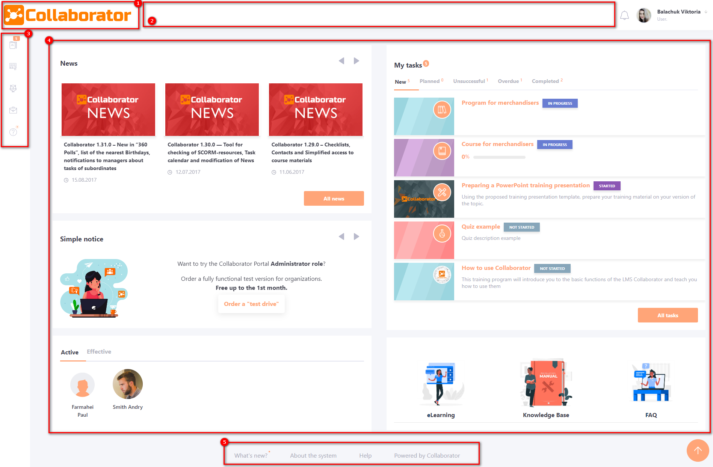Screen dimensions: 713x467
Task: Open Preparing a PowerPoint training presentation task
Action: pos(526,185)
